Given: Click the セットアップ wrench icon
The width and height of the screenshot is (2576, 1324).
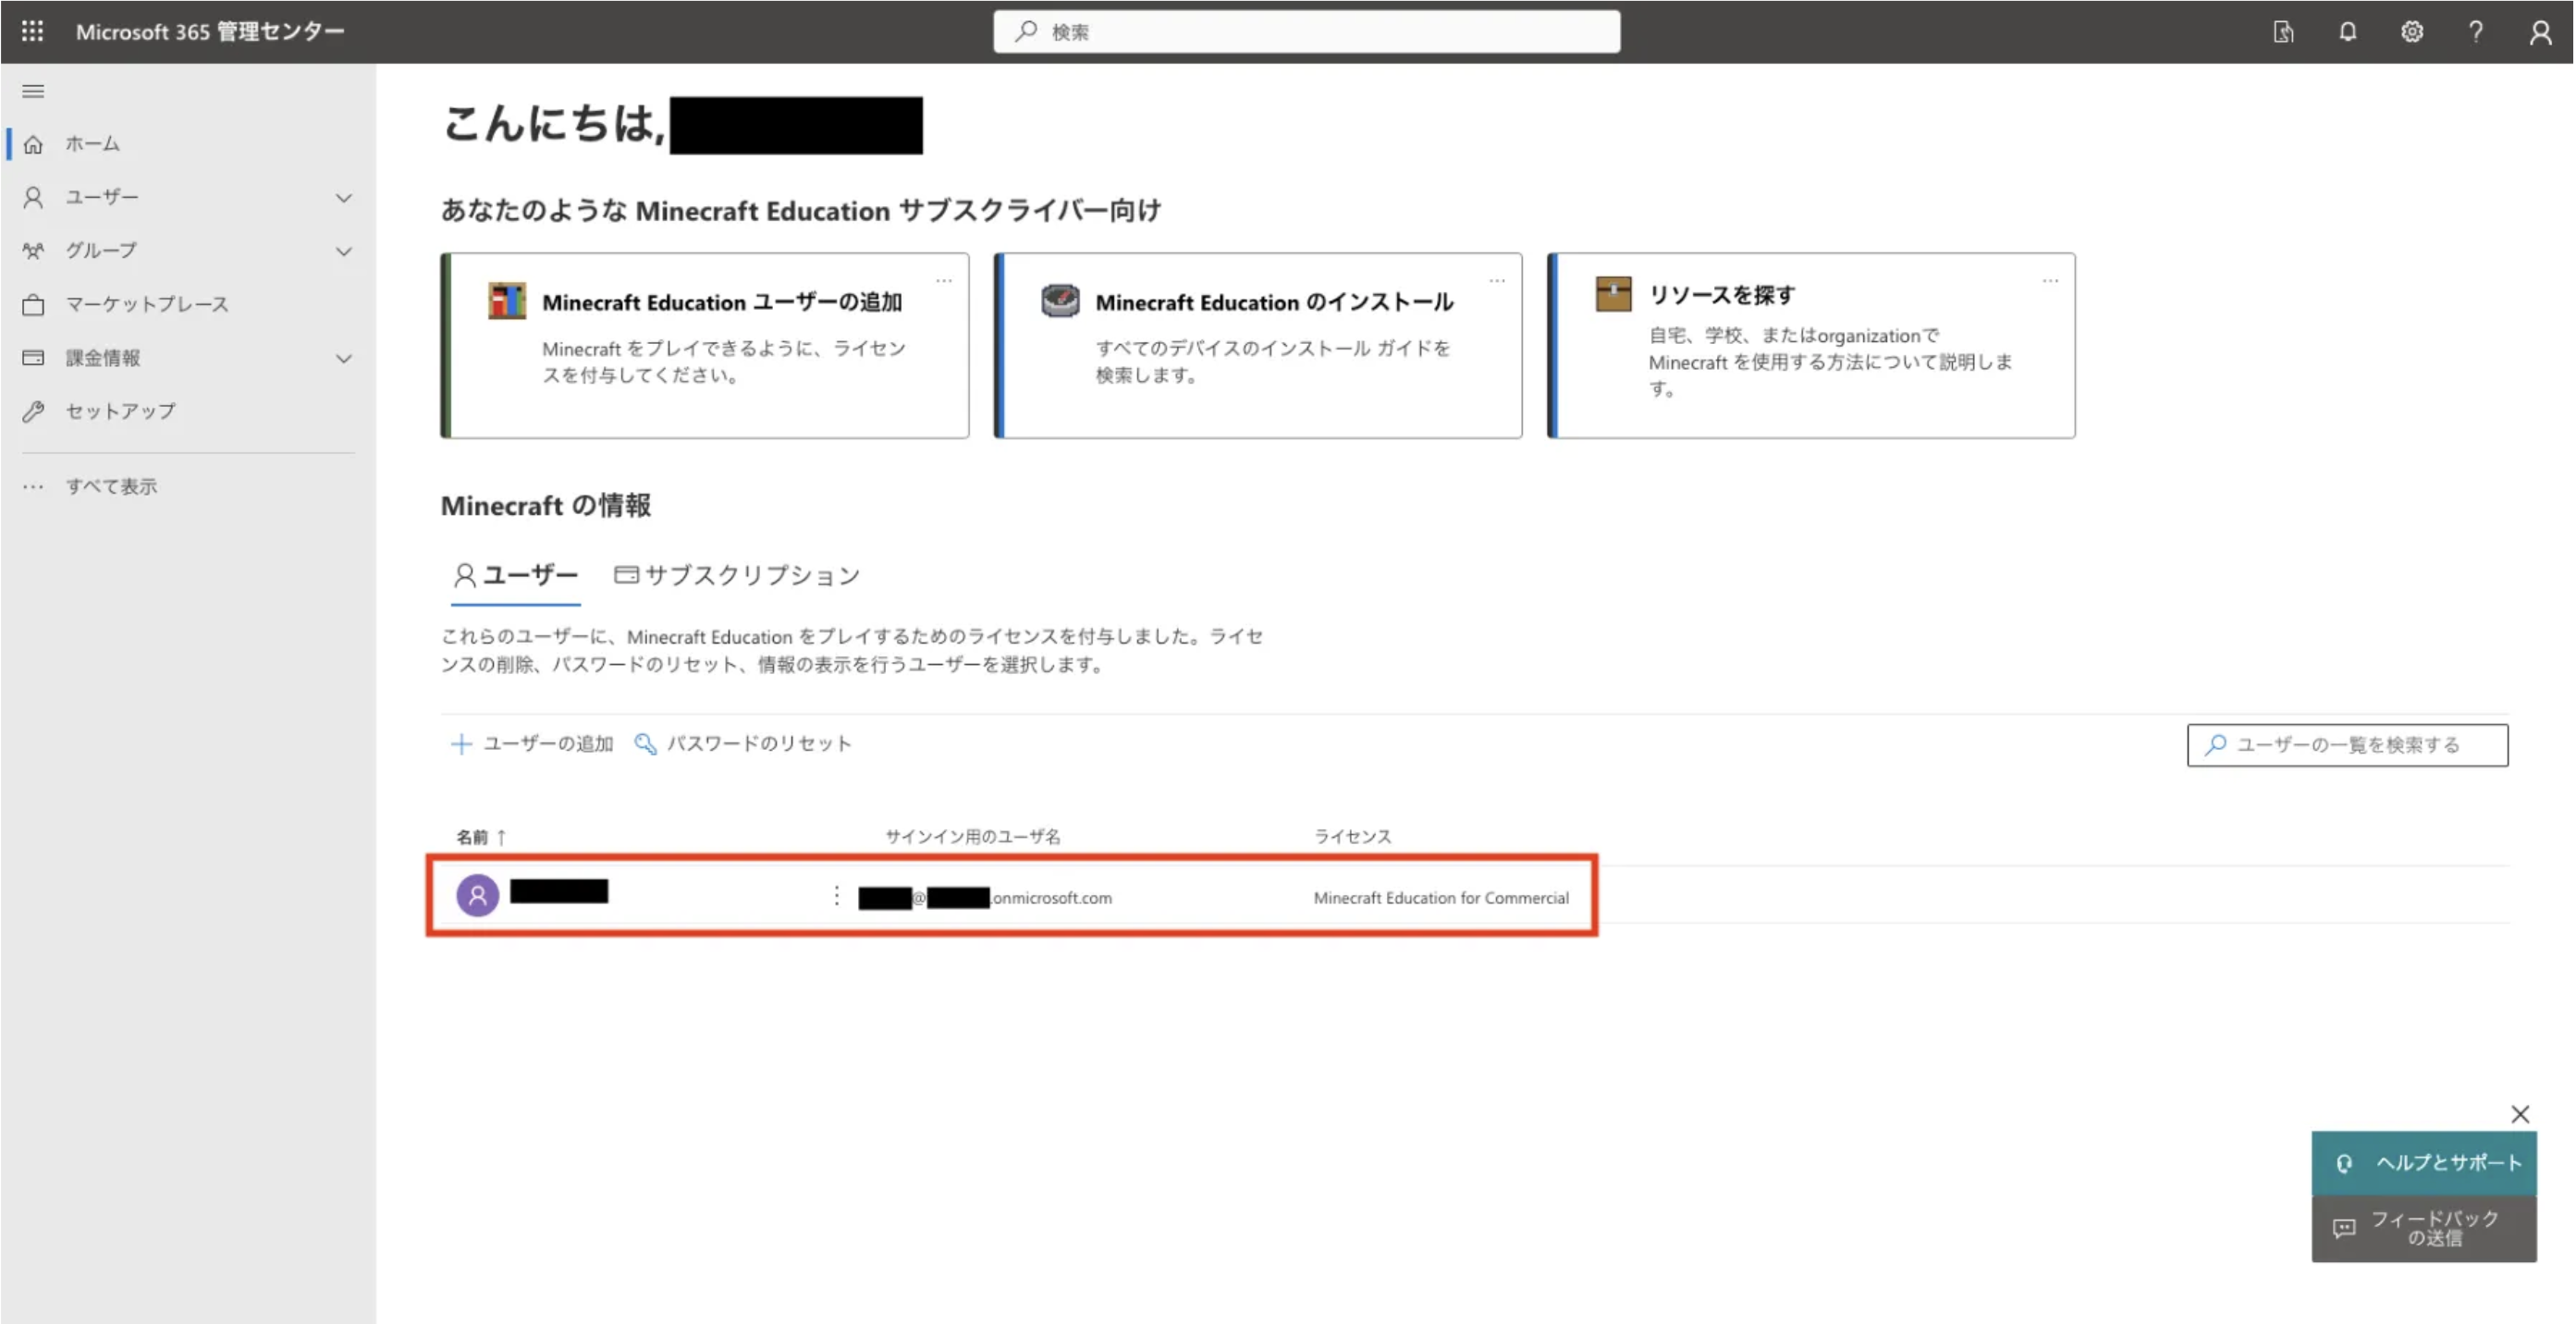Looking at the screenshot, I should [x=34, y=411].
